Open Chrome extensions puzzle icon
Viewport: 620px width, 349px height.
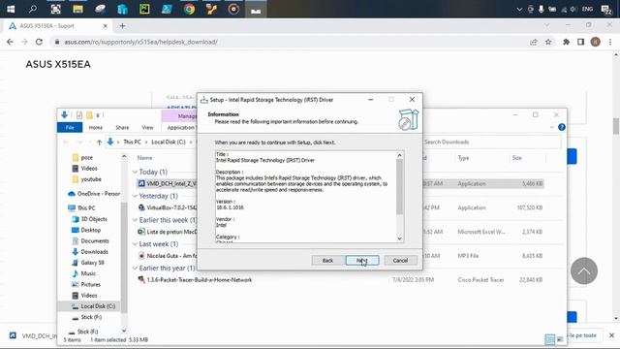(x=566, y=42)
